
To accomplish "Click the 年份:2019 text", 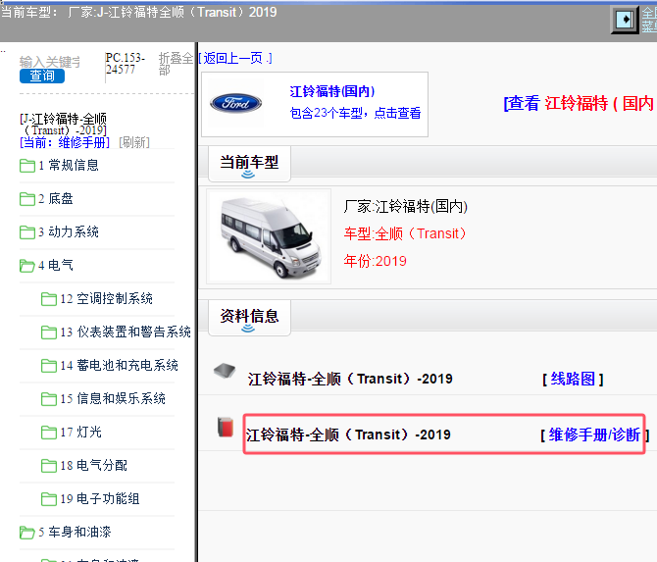I will 375,261.
